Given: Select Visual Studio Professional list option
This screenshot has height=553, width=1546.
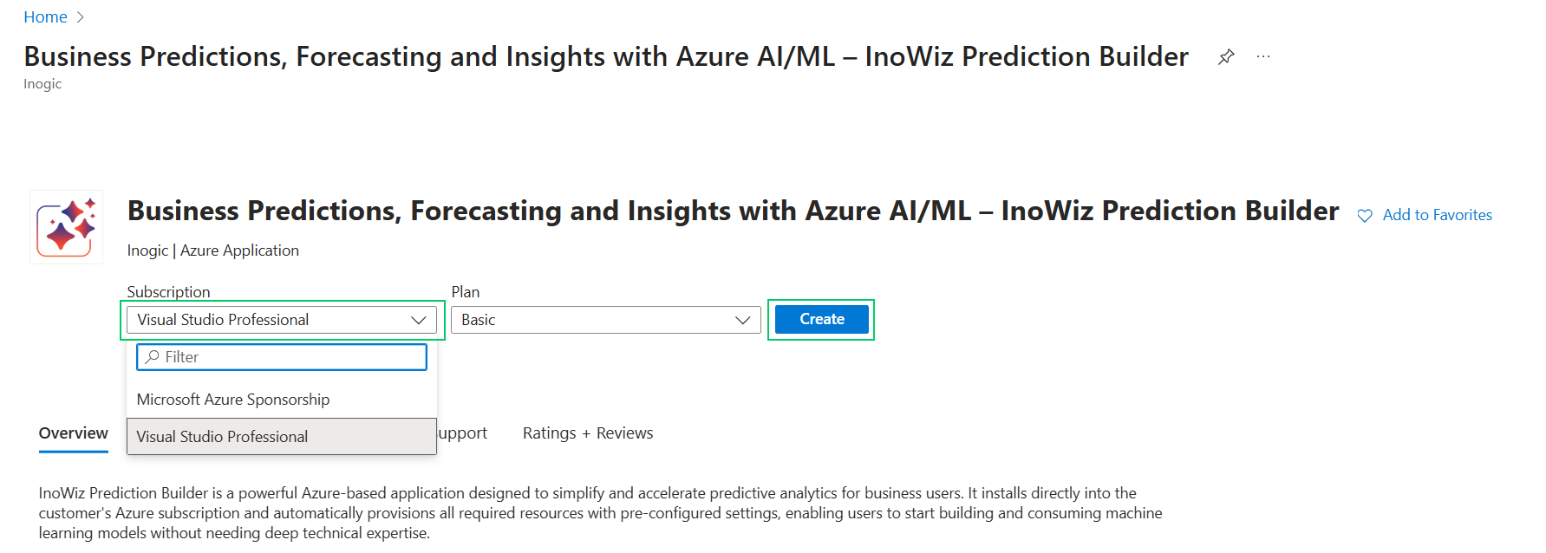Looking at the screenshot, I should point(222,437).
